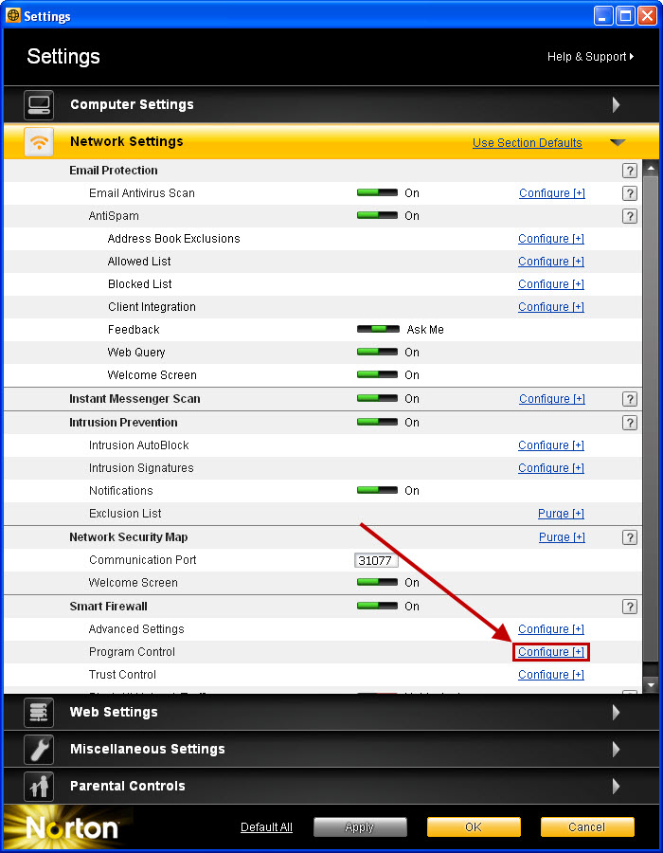Image resolution: width=663 pixels, height=853 pixels.
Task: Open the Computer Settings section
Action: [x=331, y=104]
